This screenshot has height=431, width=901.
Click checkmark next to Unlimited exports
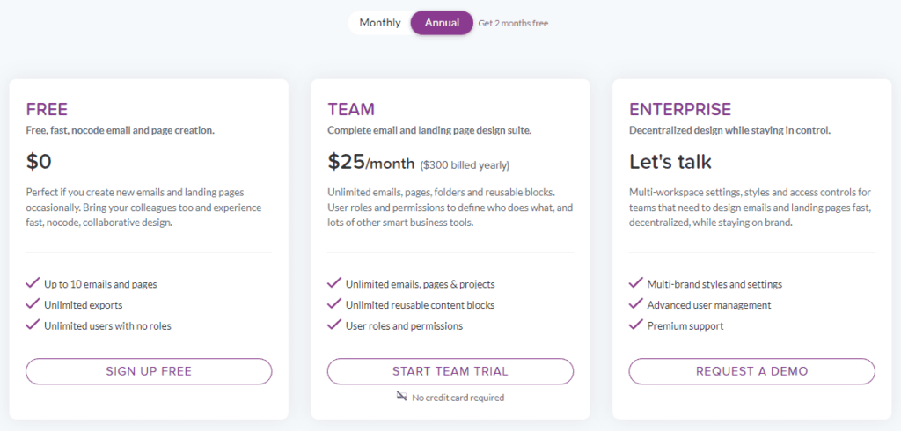tap(33, 304)
